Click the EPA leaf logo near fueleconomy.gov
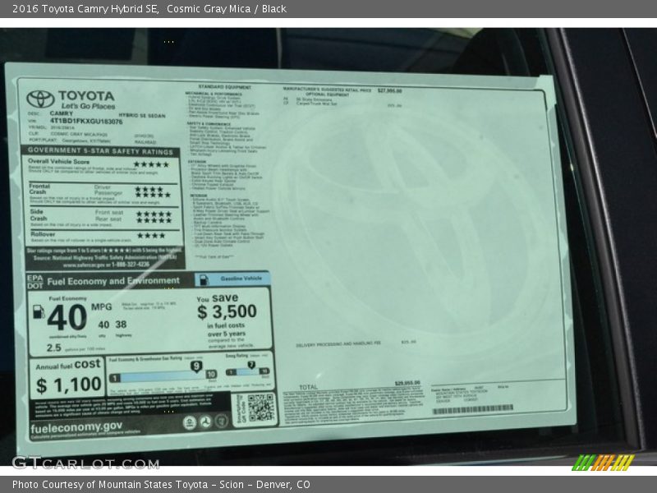The width and height of the screenshot is (657, 493). 190,421
